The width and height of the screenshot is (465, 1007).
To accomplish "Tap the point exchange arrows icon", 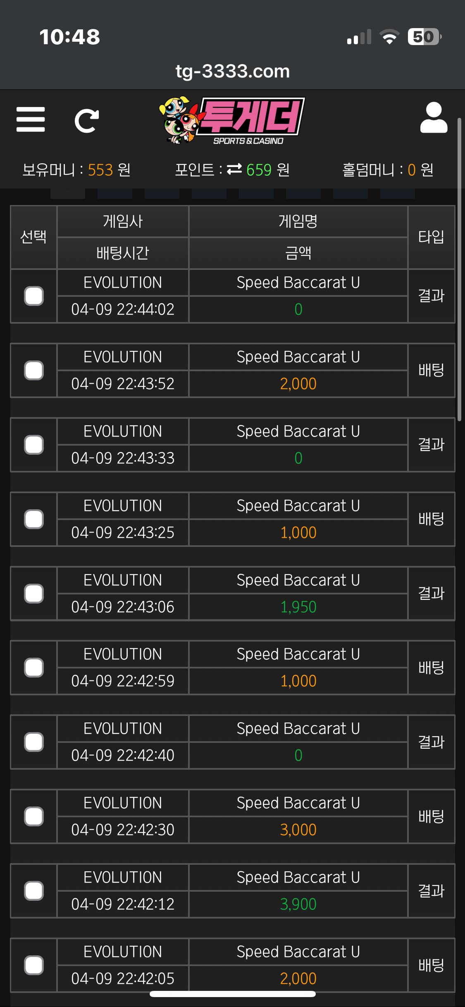I will pyautogui.click(x=234, y=169).
